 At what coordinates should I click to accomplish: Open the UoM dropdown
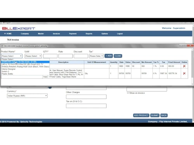[33, 56]
